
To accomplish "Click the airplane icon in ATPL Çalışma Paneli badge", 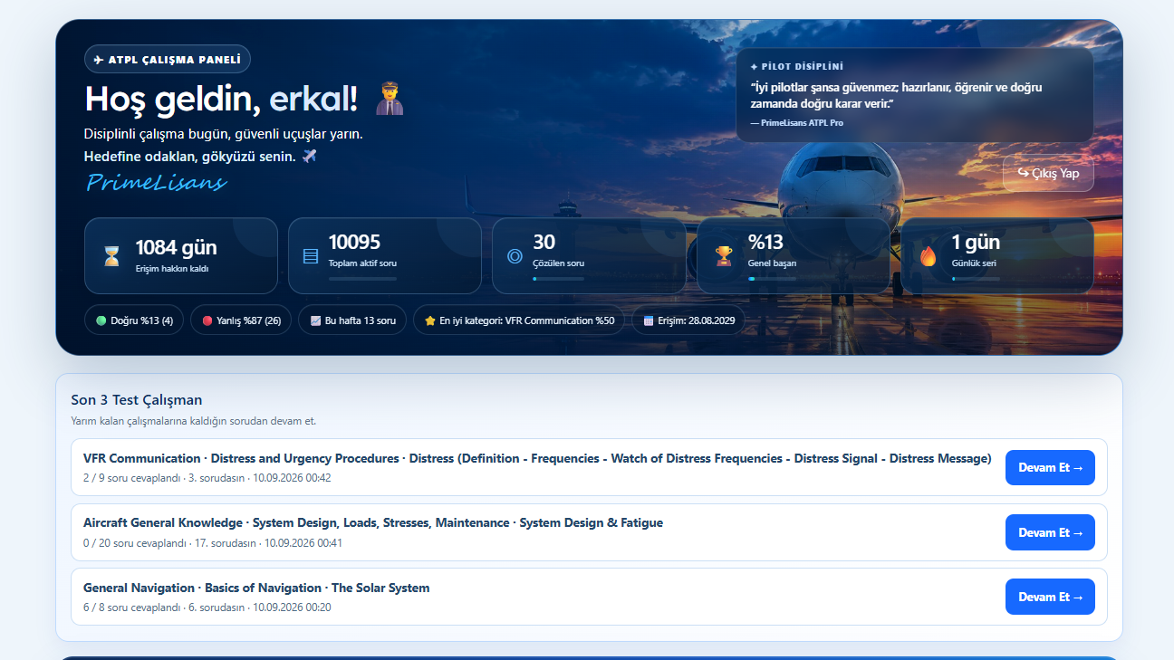I will coord(99,60).
